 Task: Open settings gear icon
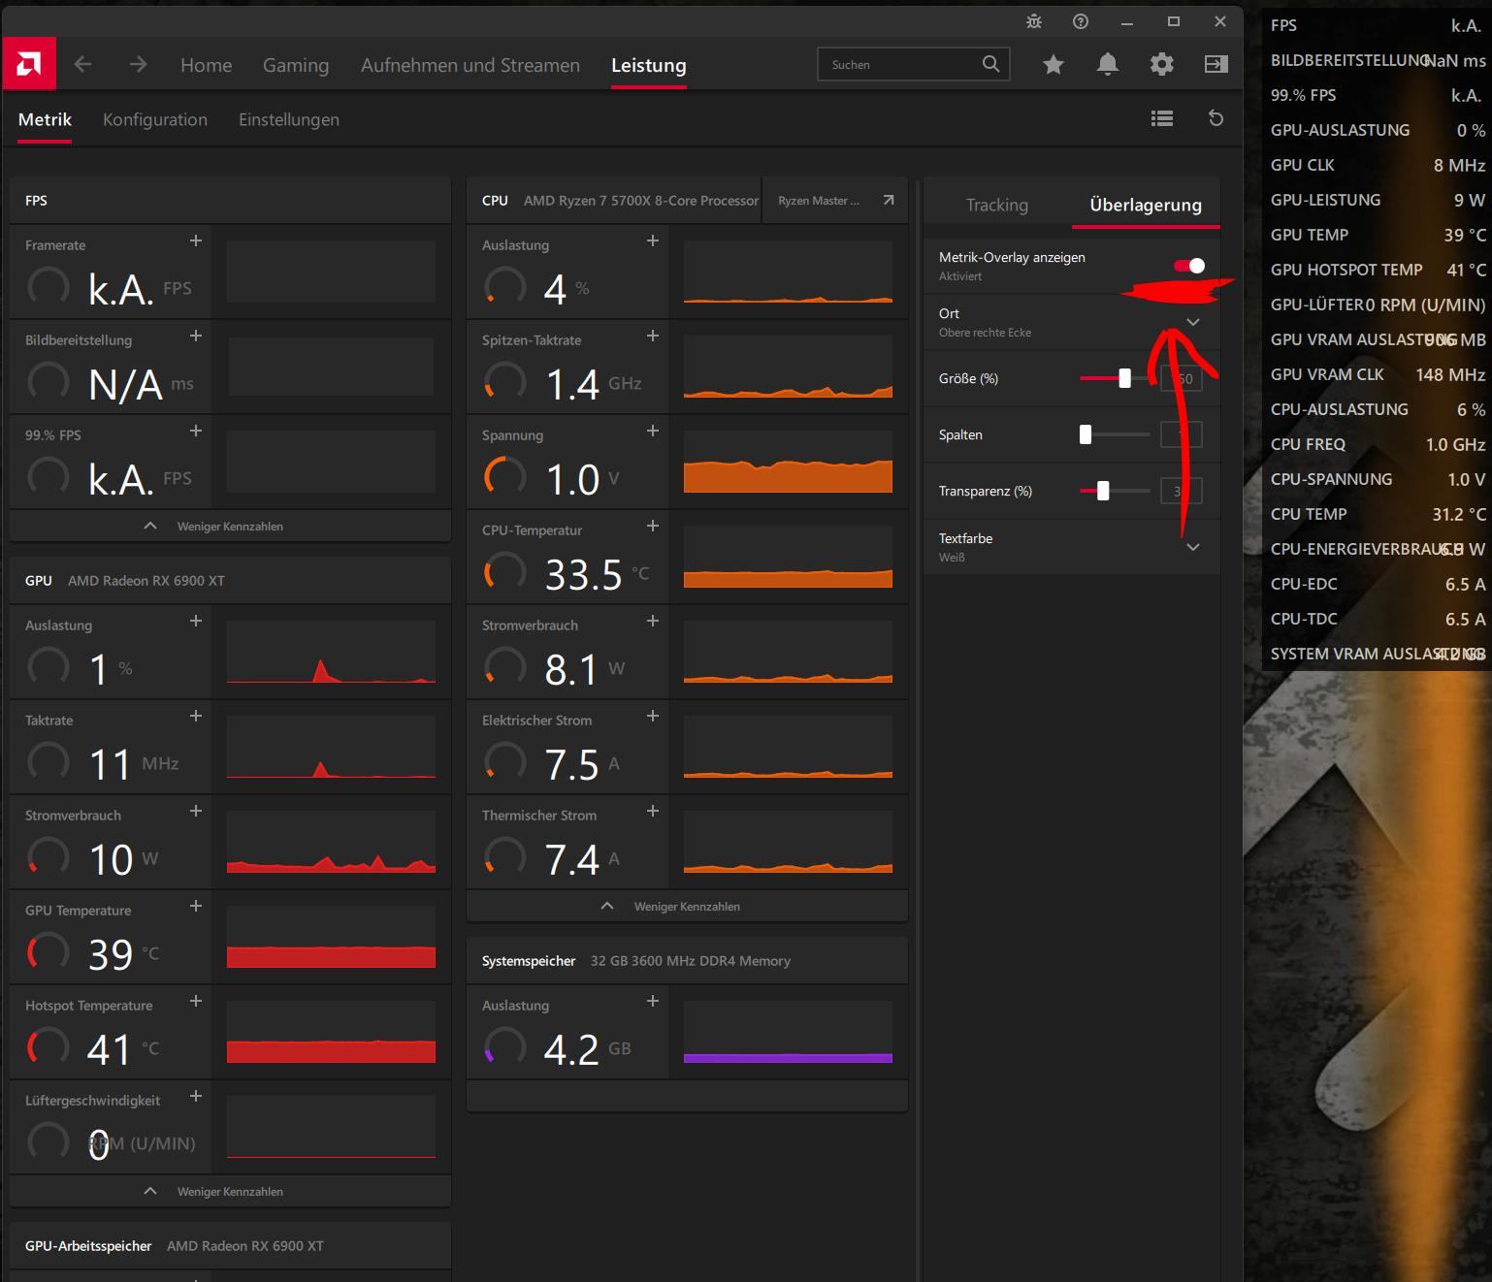1161,65
